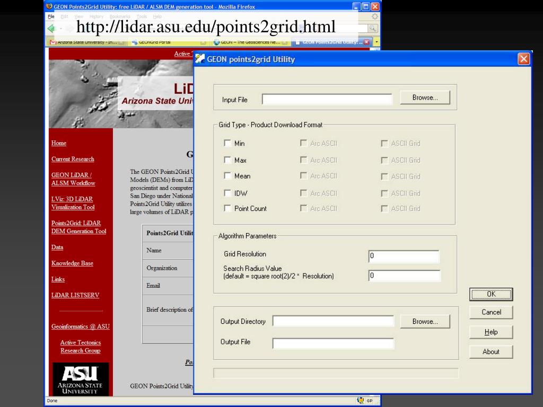Click the OK button in the dialog
The height and width of the screenshot is (407, 543).
(491, 294)
